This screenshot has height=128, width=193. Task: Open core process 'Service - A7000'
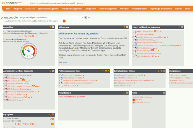178,81
